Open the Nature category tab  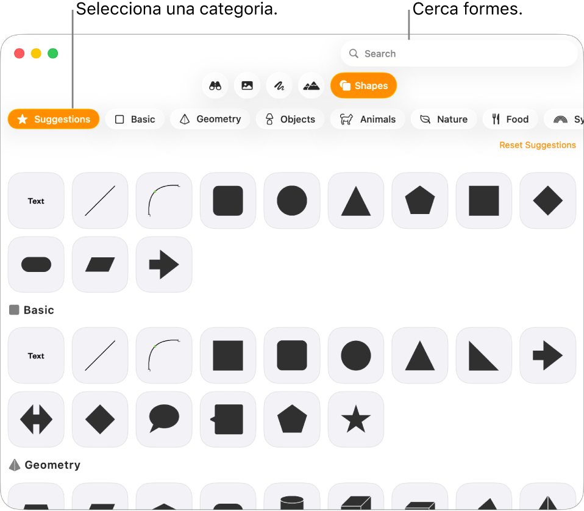click(443, 119)
